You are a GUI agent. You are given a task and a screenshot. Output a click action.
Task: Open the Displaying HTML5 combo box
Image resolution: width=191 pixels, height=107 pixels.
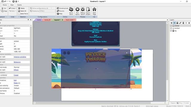pos(47,11)
